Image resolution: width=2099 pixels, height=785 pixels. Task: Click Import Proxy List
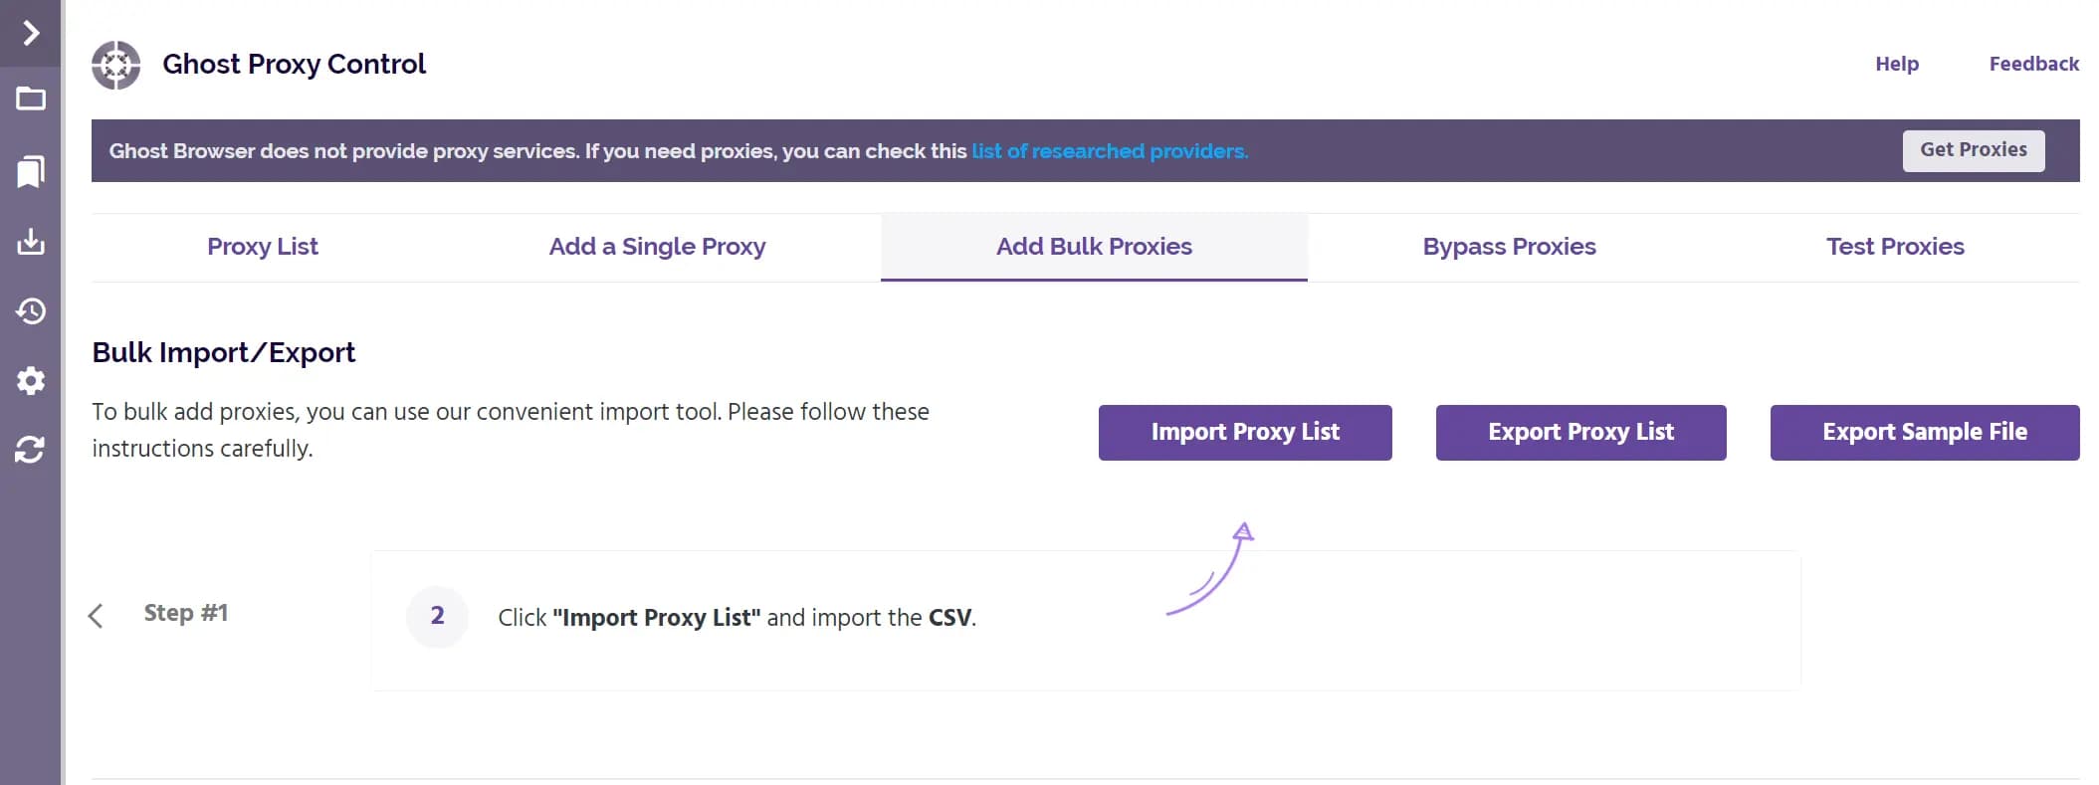(x=1245, y=432)
